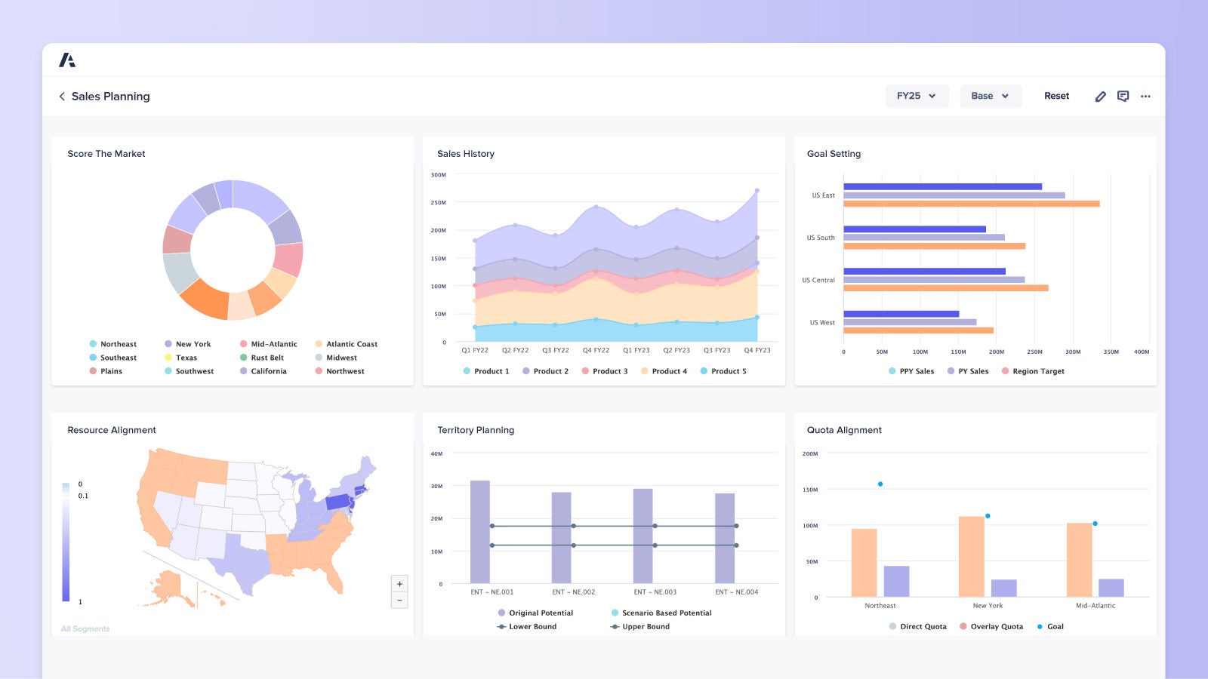Toggle PY Sales in the Goal Setting legend
The width and height of the screenshot is (1208, 679).
pyautogui.click(x=969, y=371)
